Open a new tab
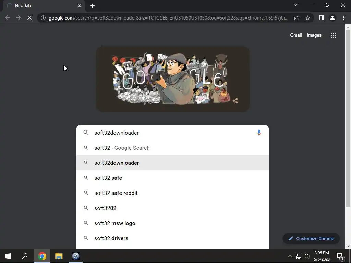 click(93, 6)
